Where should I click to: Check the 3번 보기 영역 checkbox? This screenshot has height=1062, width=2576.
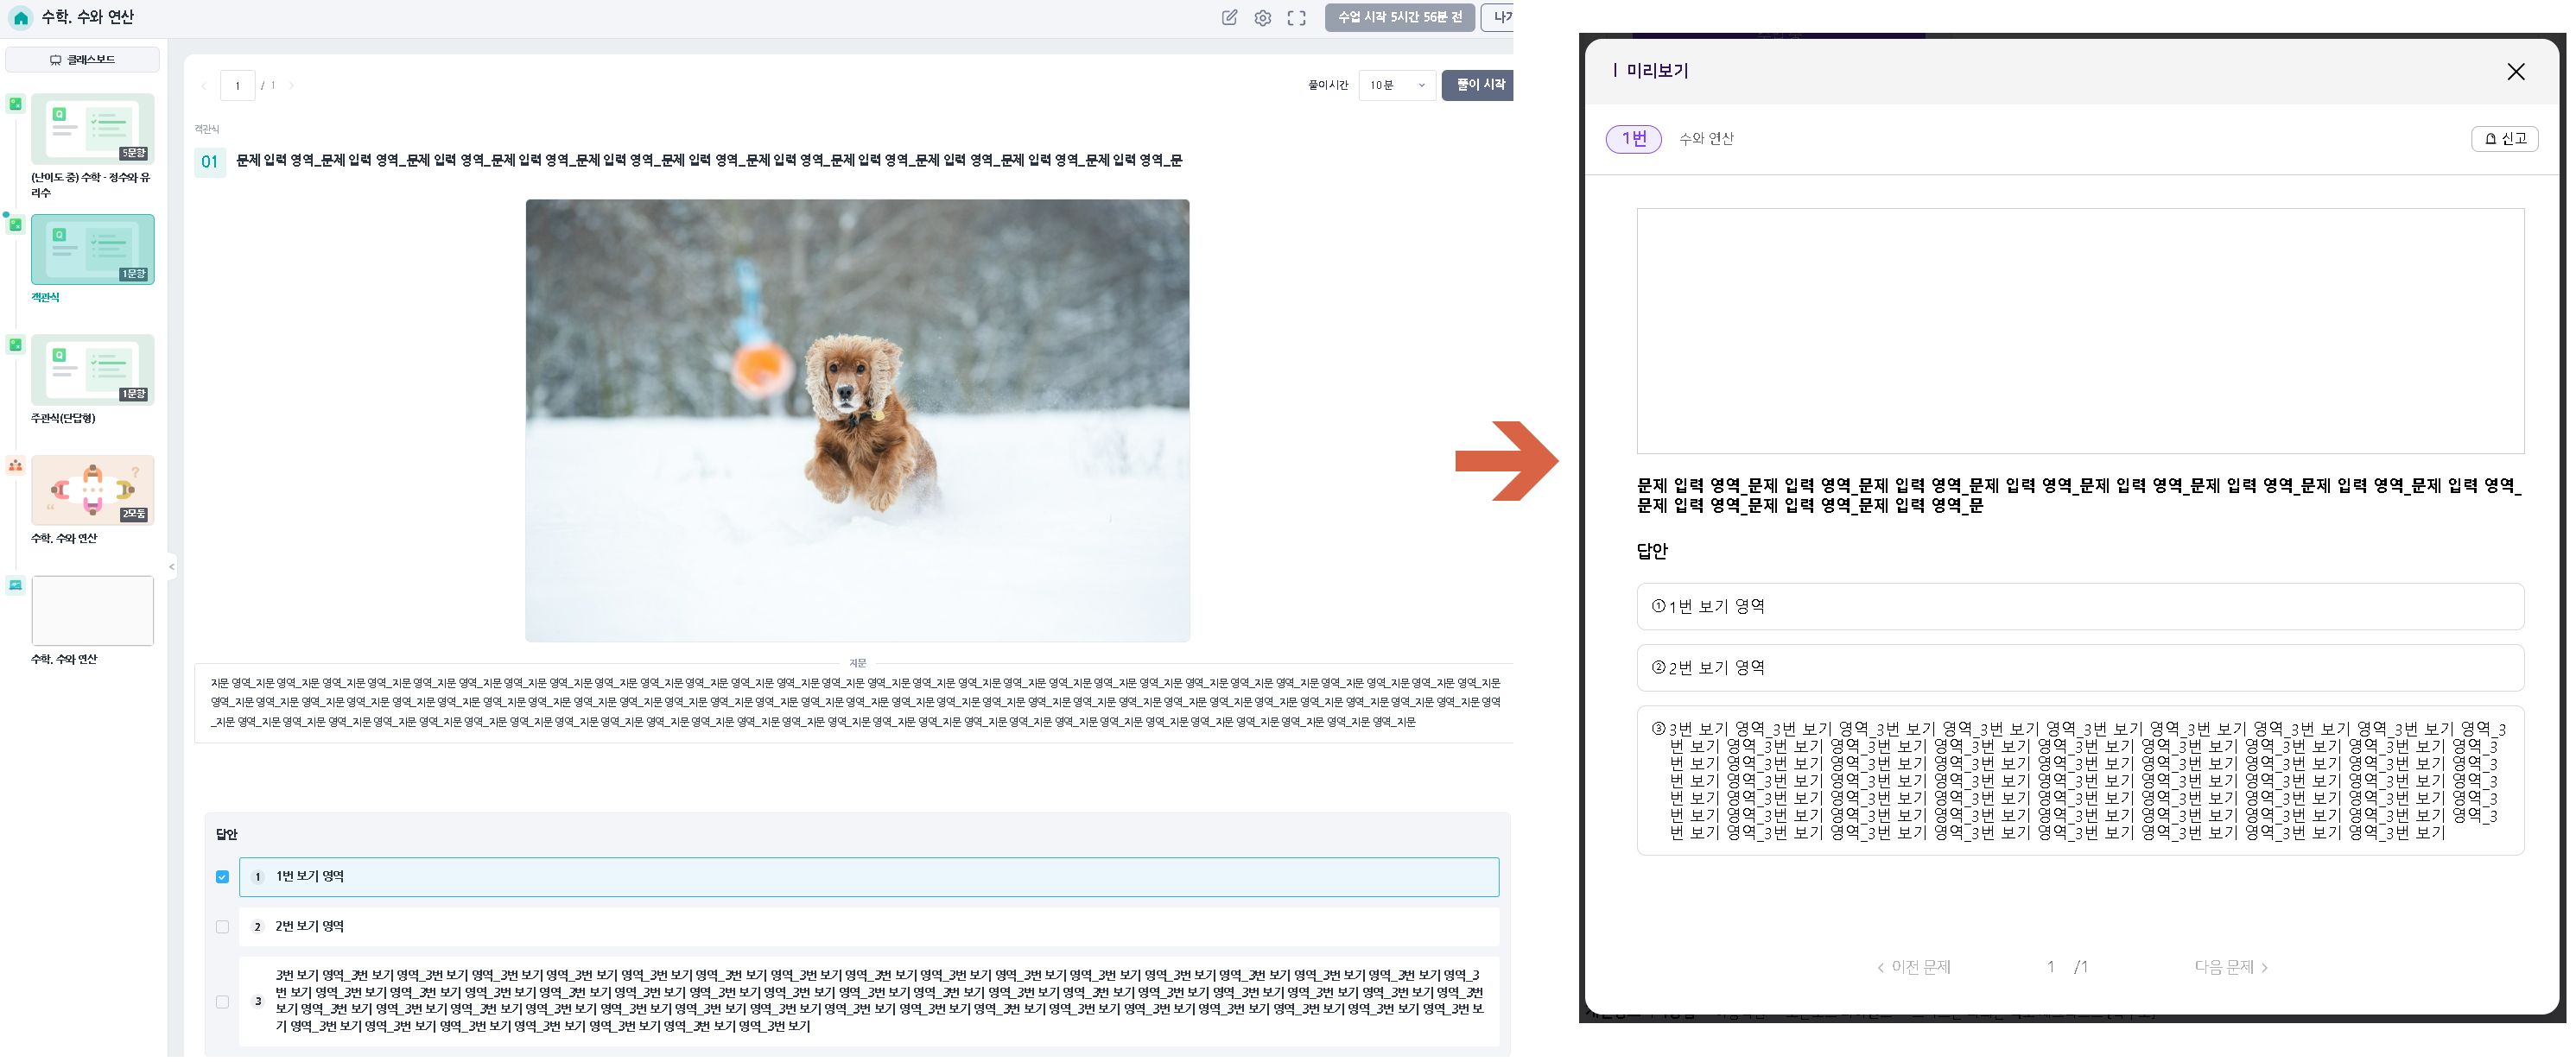click(x=222, y=1001)
